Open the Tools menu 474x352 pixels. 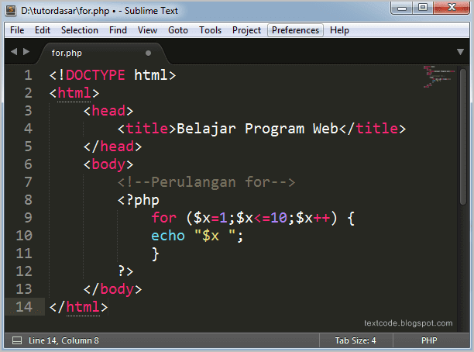click(x=210, y=30)
